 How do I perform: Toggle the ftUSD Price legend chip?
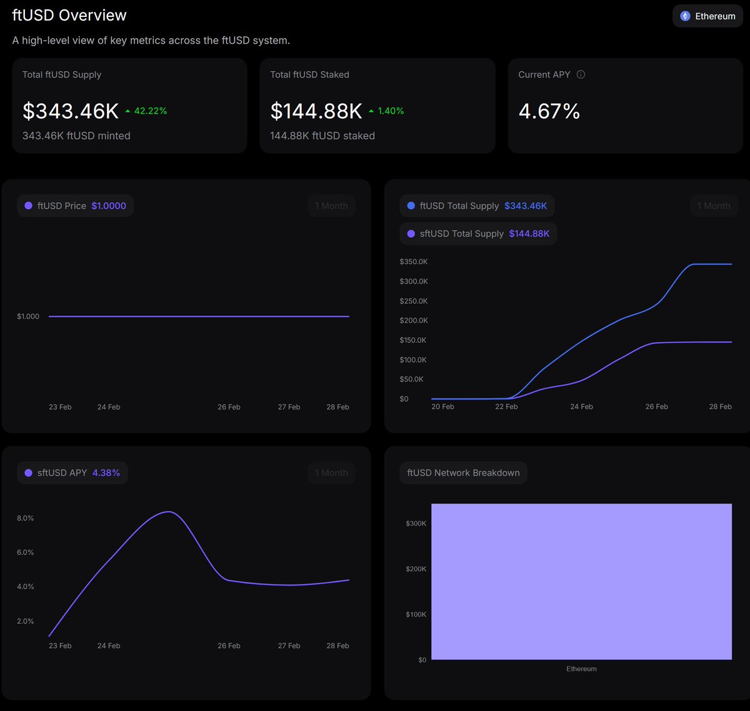[x=75, y=206]
